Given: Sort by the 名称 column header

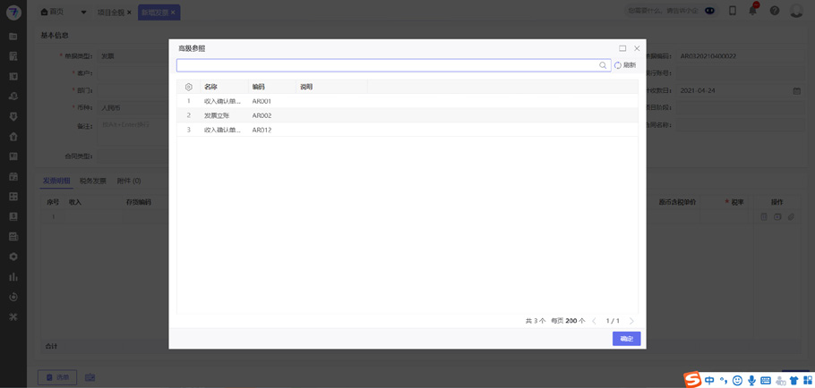Looking at the screenshot, I should [x=211, y=87].
